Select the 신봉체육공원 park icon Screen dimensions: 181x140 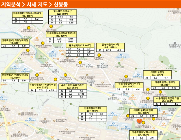pyautogui.click(x=41, y=56)
